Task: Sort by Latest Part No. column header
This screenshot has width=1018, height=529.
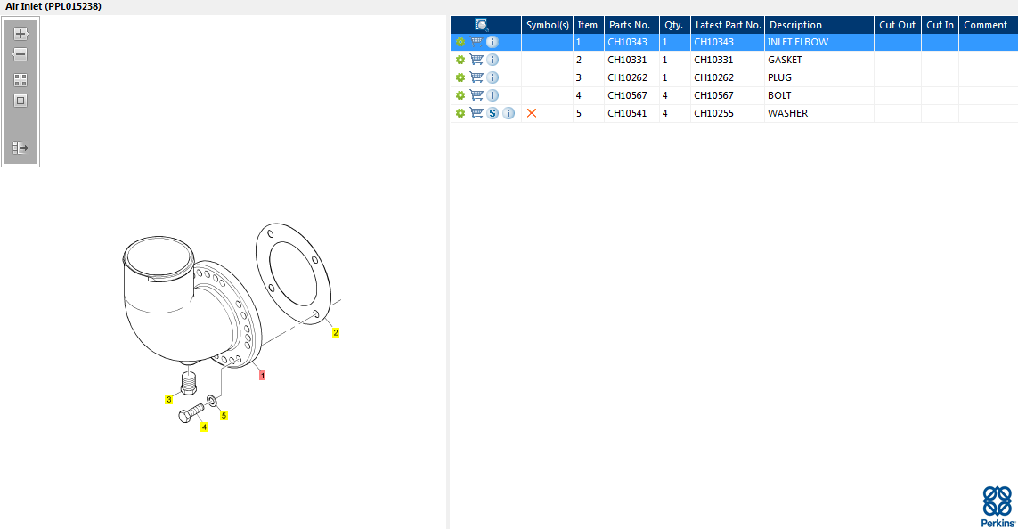Action: click(728, 25)
